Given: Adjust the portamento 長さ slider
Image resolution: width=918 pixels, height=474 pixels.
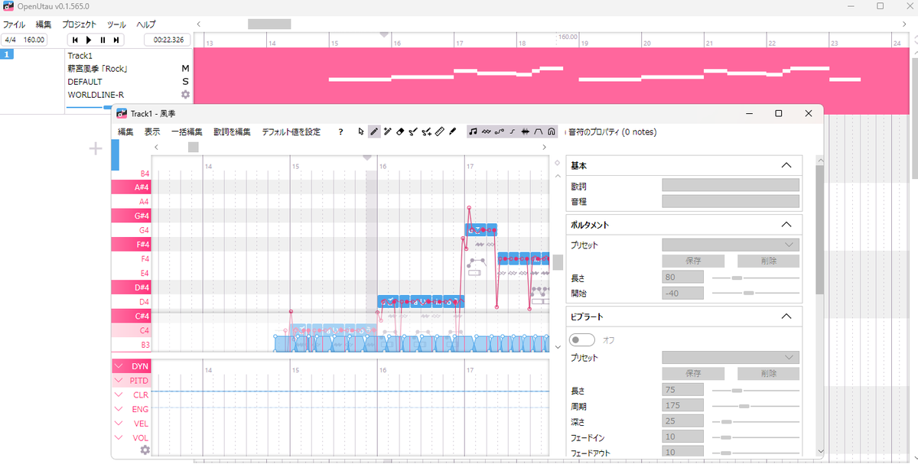Looking at the screenshot, I should (756, 278).
